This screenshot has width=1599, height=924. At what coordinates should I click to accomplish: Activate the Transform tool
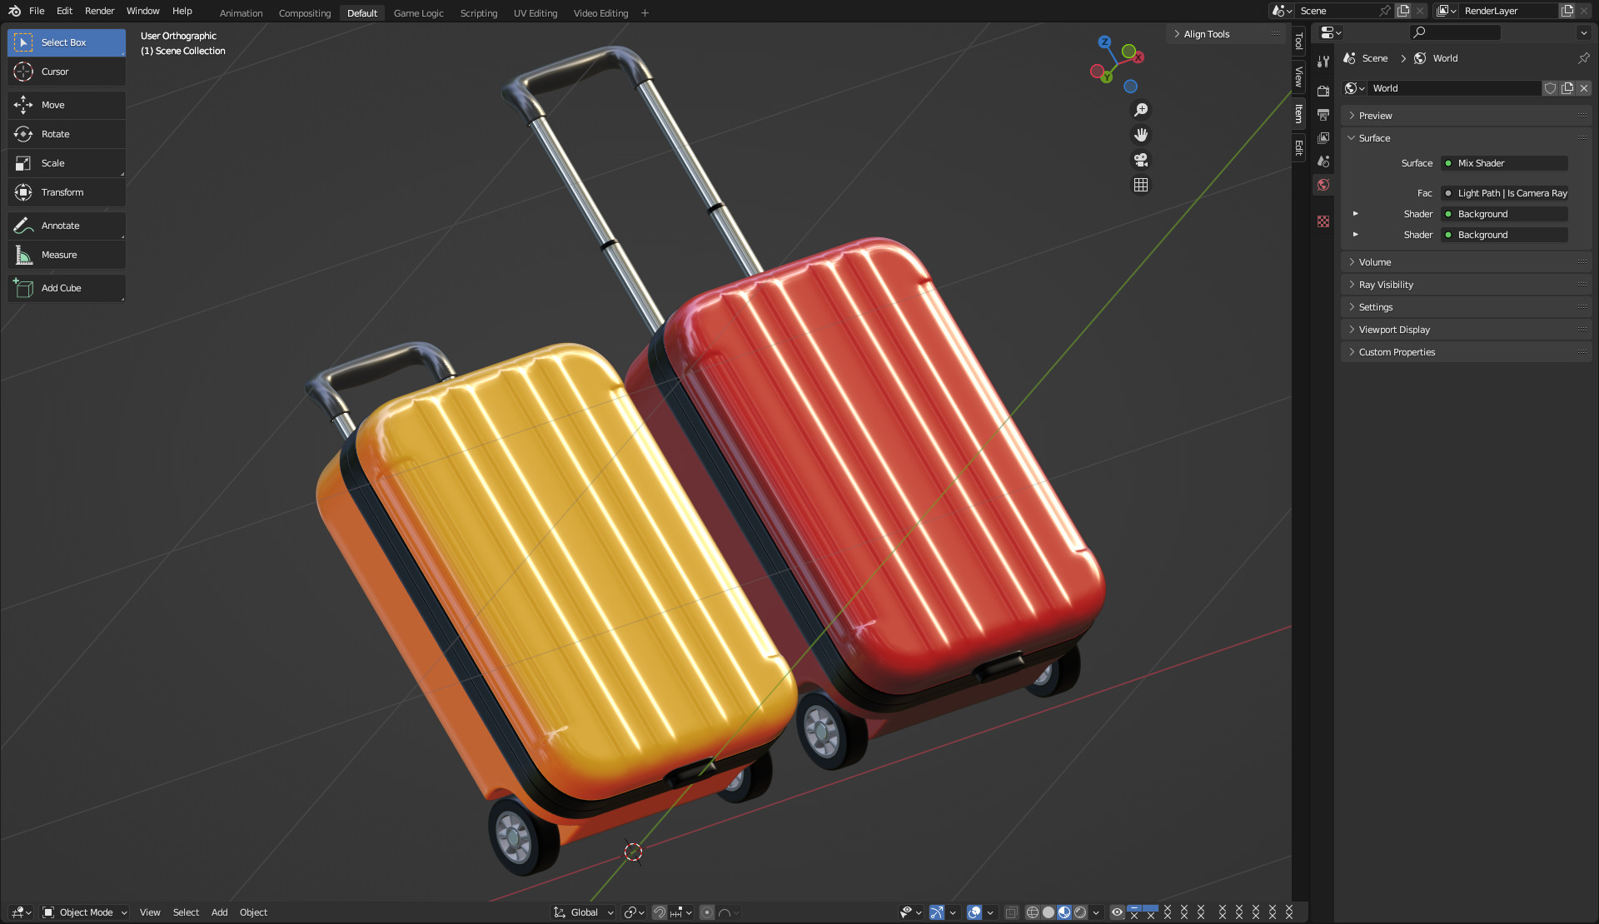click(67, 192)
